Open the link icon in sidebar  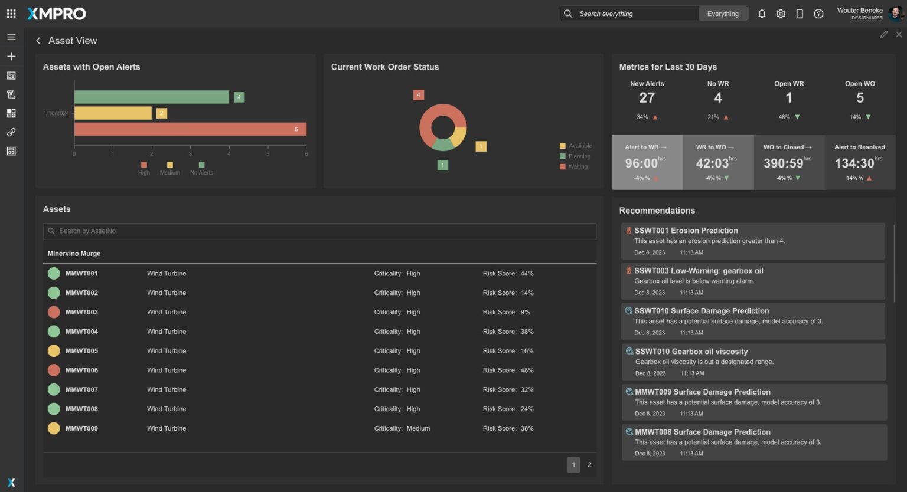tap(11, 132)
